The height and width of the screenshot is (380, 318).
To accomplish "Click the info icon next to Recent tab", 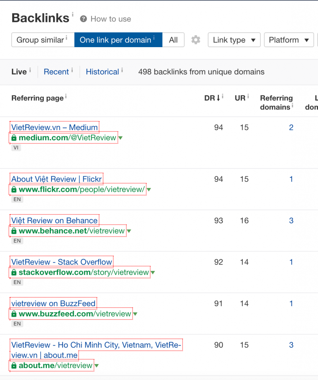I will [72, 70].
